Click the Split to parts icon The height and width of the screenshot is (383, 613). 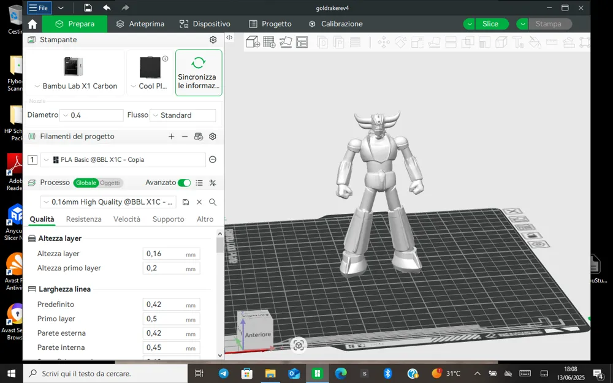coord(338,42)
